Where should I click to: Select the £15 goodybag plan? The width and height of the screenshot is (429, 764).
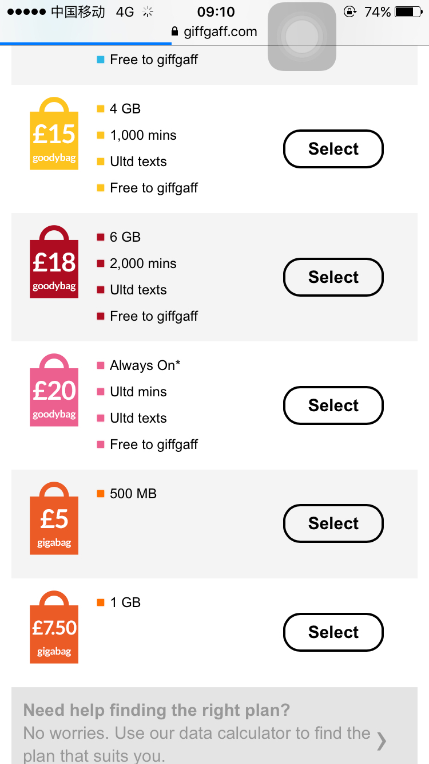pyautogui.click(x=333, y=149)
